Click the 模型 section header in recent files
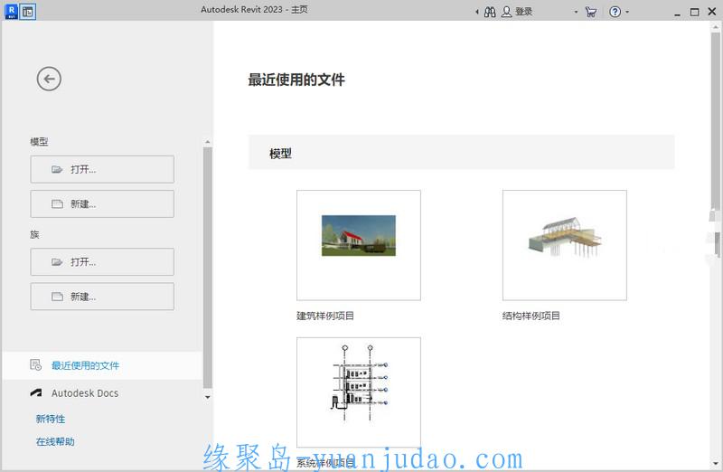723x472 pixels. [462, 152]
